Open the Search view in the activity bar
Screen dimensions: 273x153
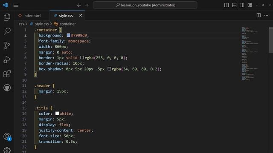pos(7,31)
